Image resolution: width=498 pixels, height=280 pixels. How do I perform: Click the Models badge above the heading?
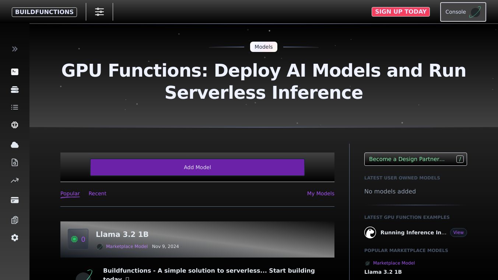click(264, 47)
